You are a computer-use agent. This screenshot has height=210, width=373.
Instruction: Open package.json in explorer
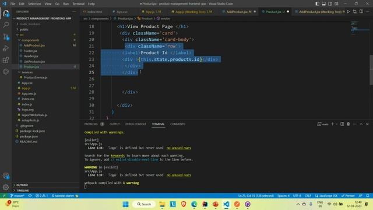click(x=29, y=136)
